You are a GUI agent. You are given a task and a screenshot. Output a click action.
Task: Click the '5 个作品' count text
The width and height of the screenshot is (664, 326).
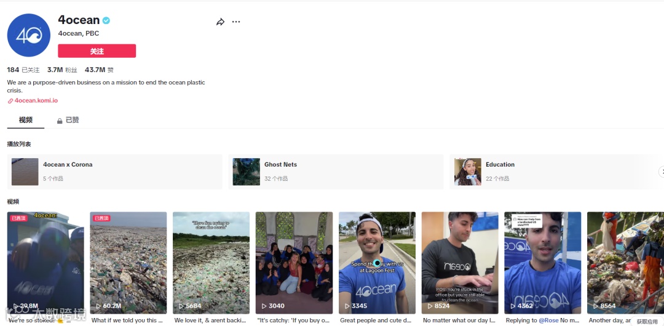tap(53, 179)
